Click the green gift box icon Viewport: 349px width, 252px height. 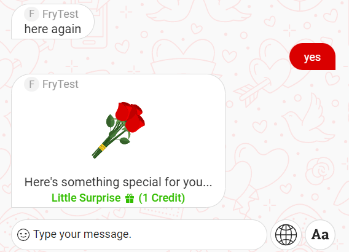click(130, 198)
